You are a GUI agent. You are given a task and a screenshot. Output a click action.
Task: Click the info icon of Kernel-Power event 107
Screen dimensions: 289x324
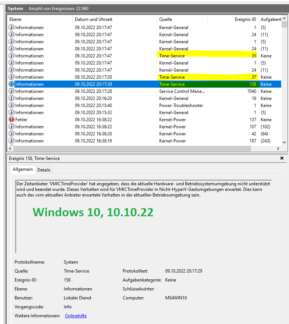click(12, 126)
